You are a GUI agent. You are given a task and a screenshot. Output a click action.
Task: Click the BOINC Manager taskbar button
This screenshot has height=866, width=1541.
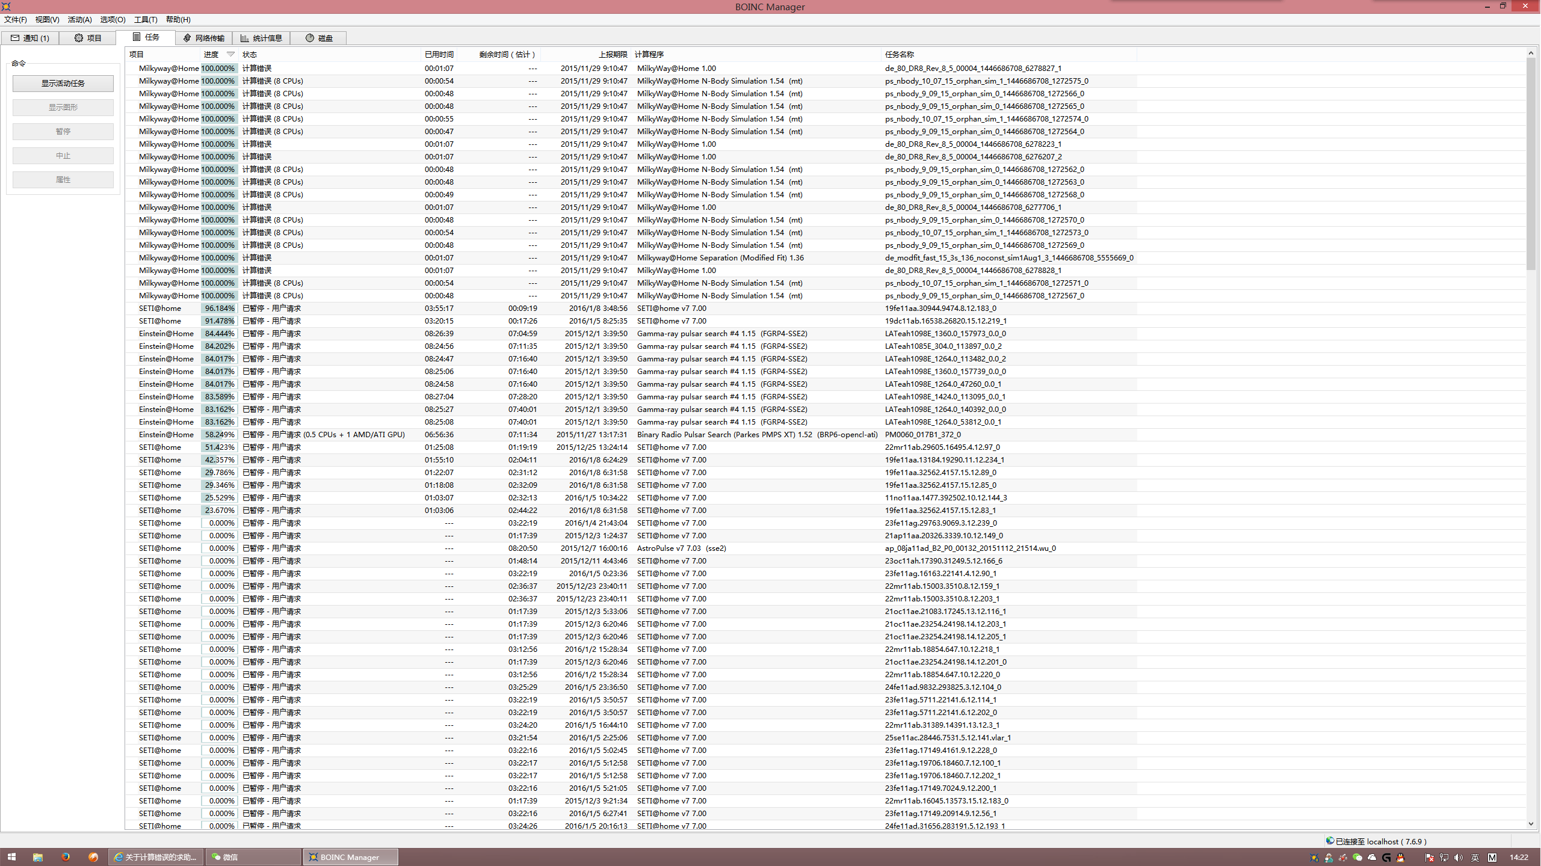click(351, 857)
